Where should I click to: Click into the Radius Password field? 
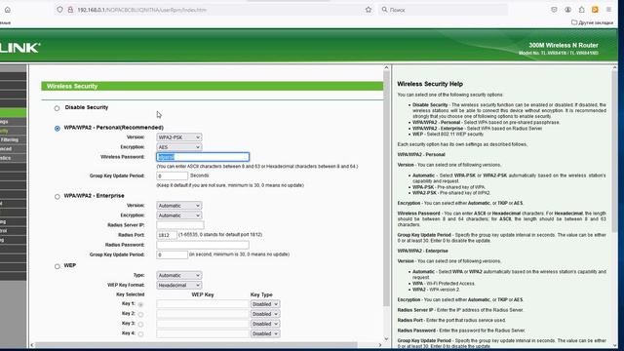point(203,245)
